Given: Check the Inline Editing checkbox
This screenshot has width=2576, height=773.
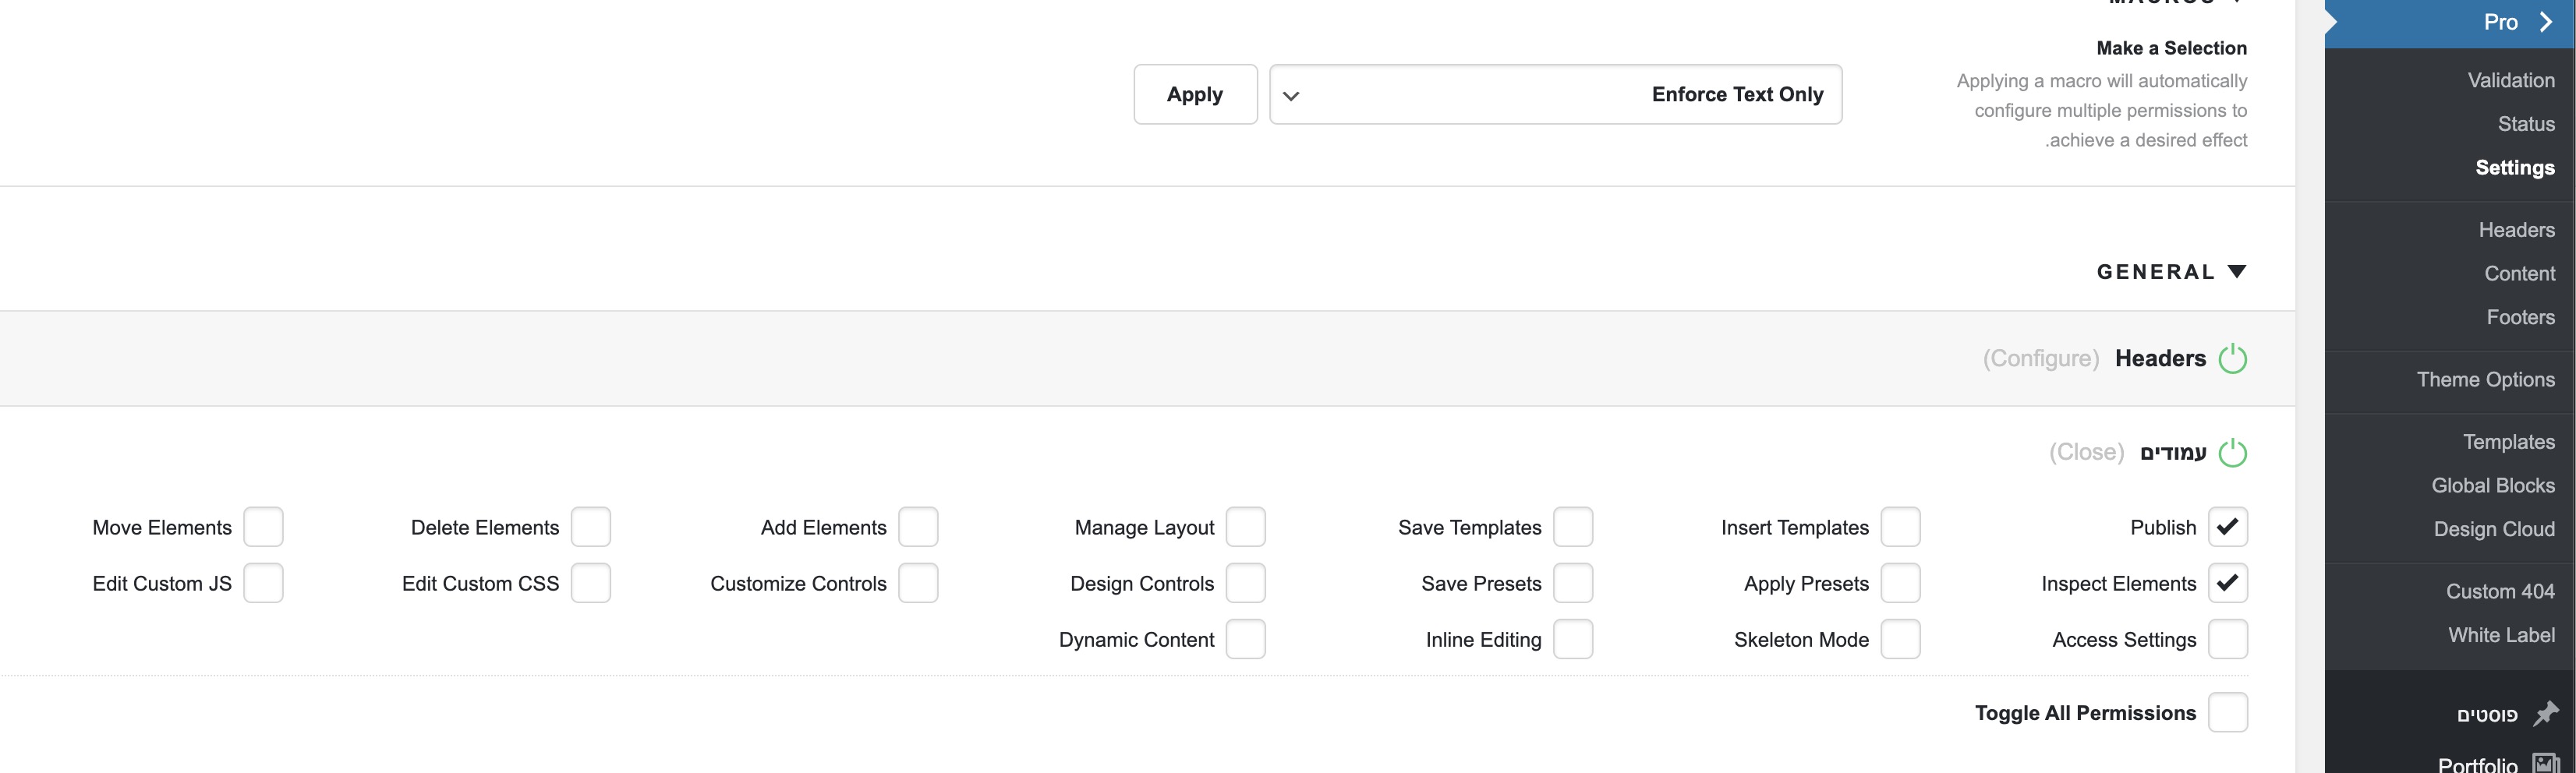Looking at the screenshot, I should (1573, 639).
